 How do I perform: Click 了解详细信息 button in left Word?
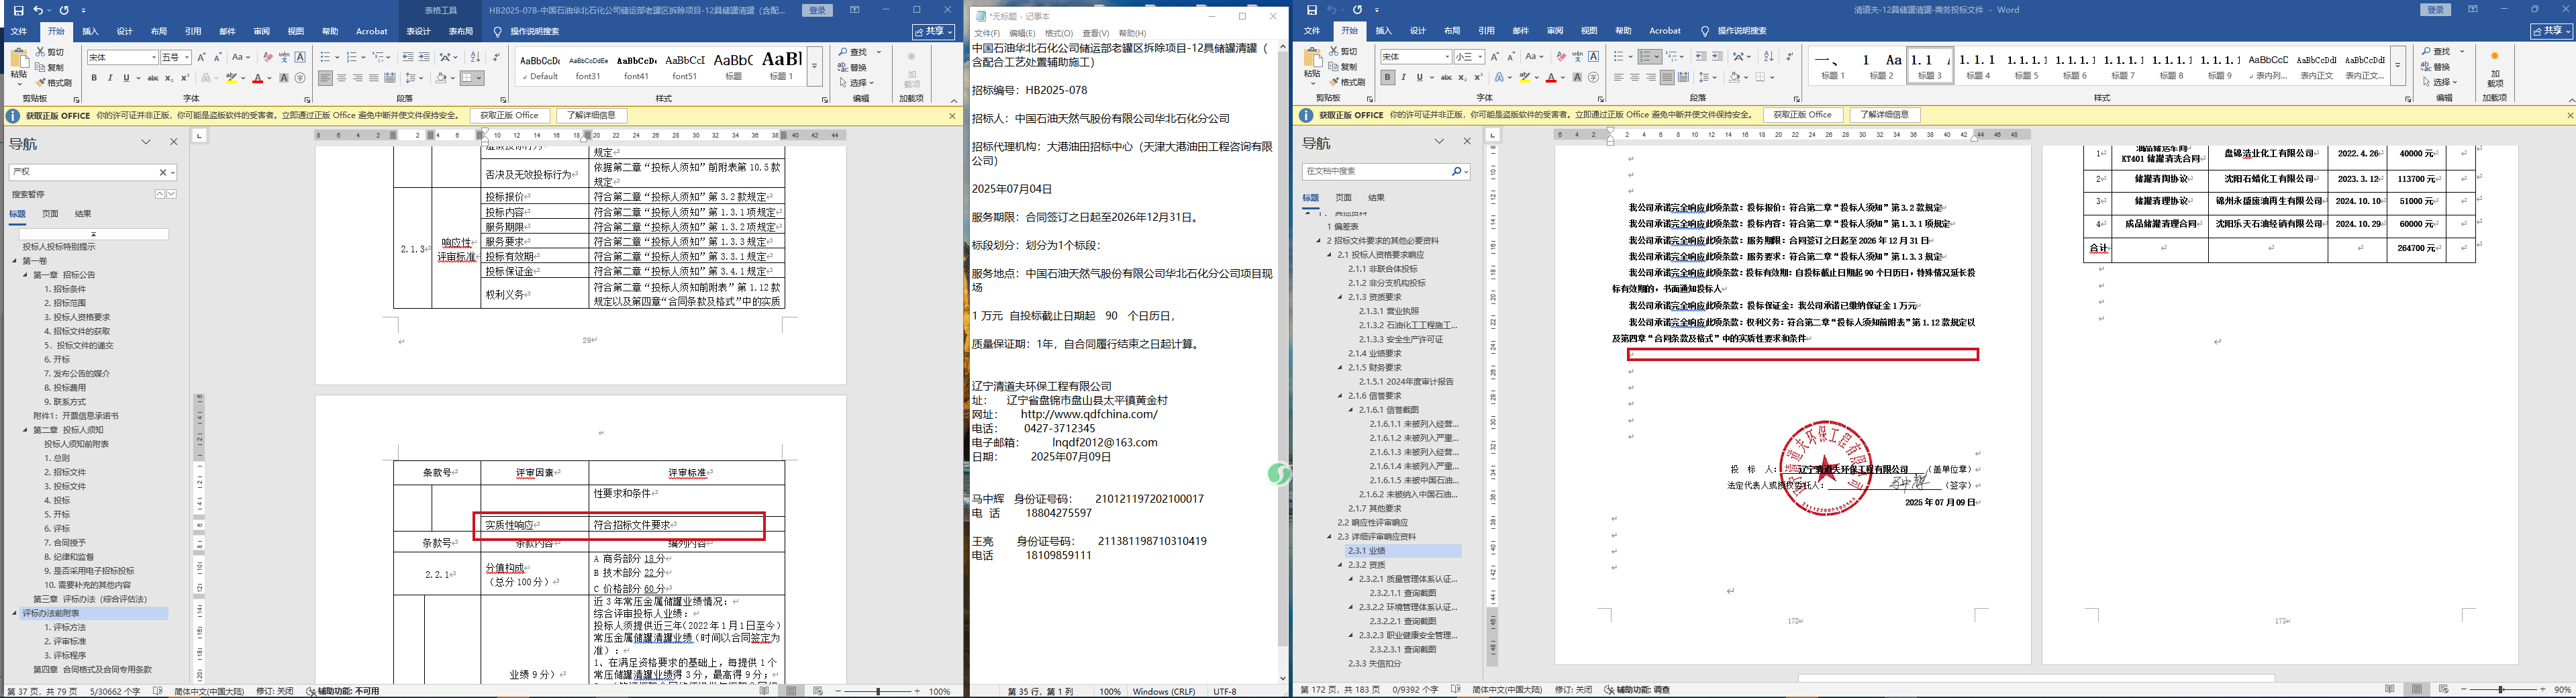[x=592, y=116]
